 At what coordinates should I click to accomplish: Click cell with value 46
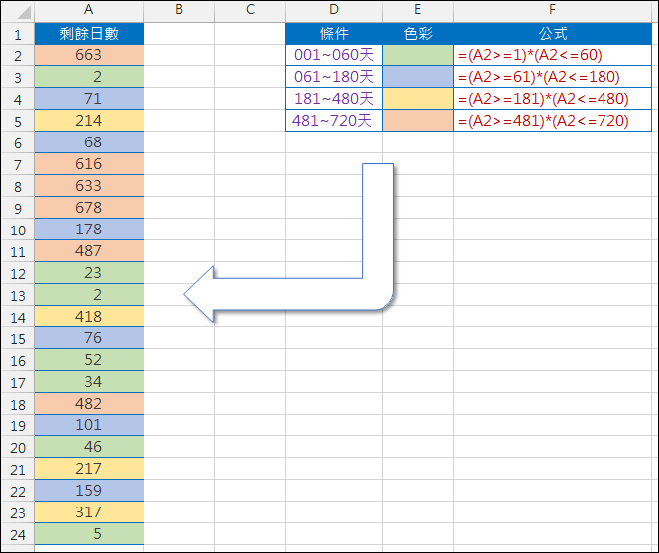88,447
